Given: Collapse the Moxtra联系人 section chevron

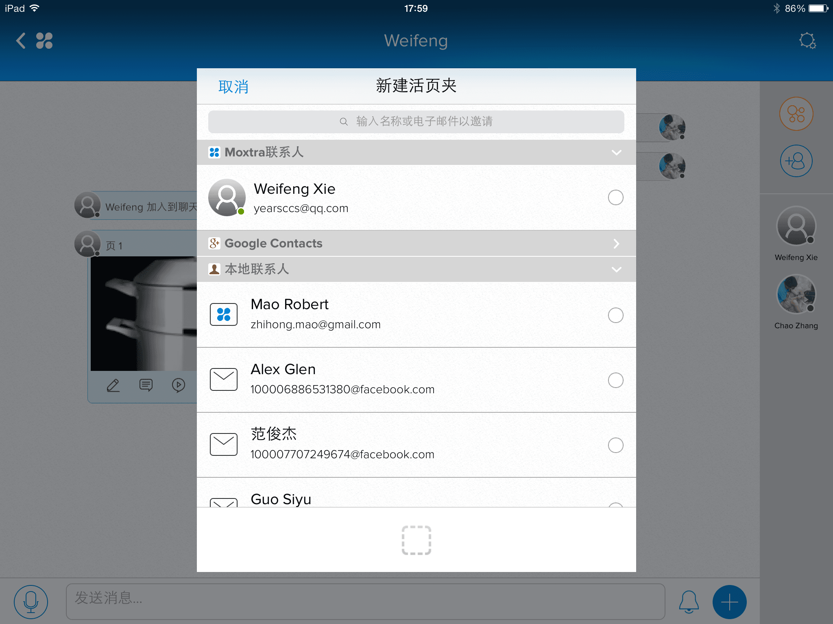Looking at the screenshot, I should pos(617,153).
